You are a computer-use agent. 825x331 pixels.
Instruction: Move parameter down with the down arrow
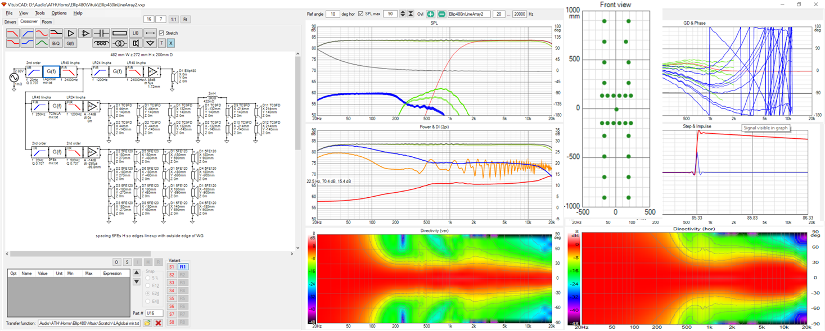point(137,282)
